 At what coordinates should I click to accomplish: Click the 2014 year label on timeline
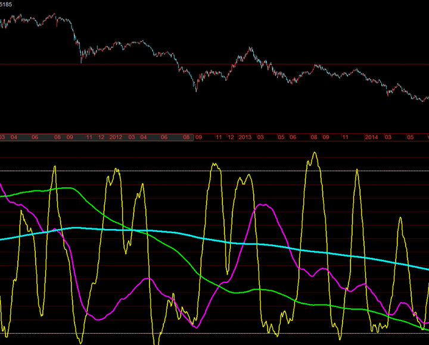click(371, 137)
